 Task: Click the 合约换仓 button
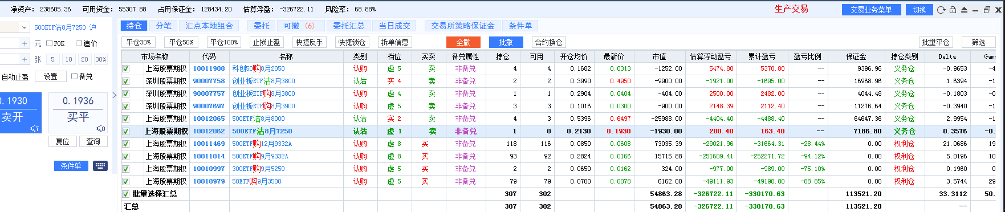pos(548,42)
